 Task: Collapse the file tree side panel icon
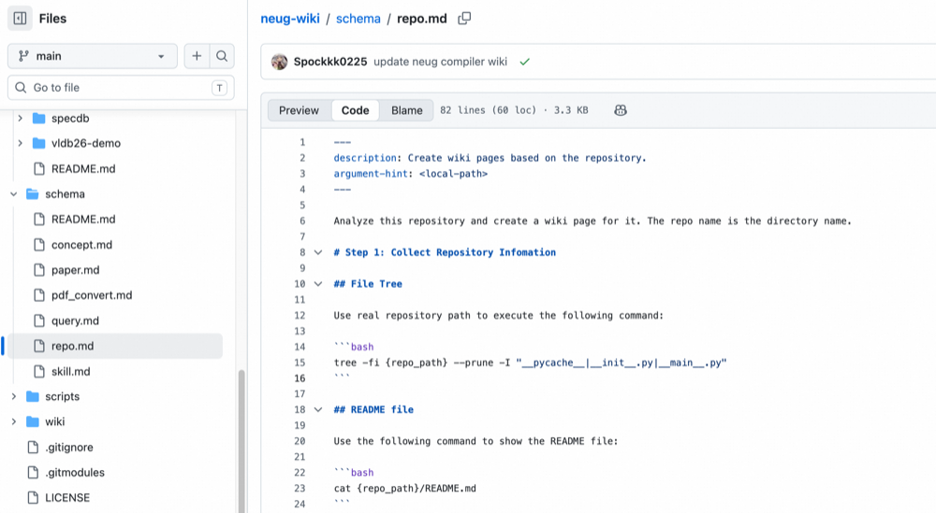click(x=20, y=19)
